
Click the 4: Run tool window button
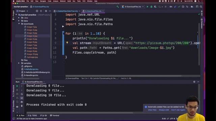pos(21,116)
